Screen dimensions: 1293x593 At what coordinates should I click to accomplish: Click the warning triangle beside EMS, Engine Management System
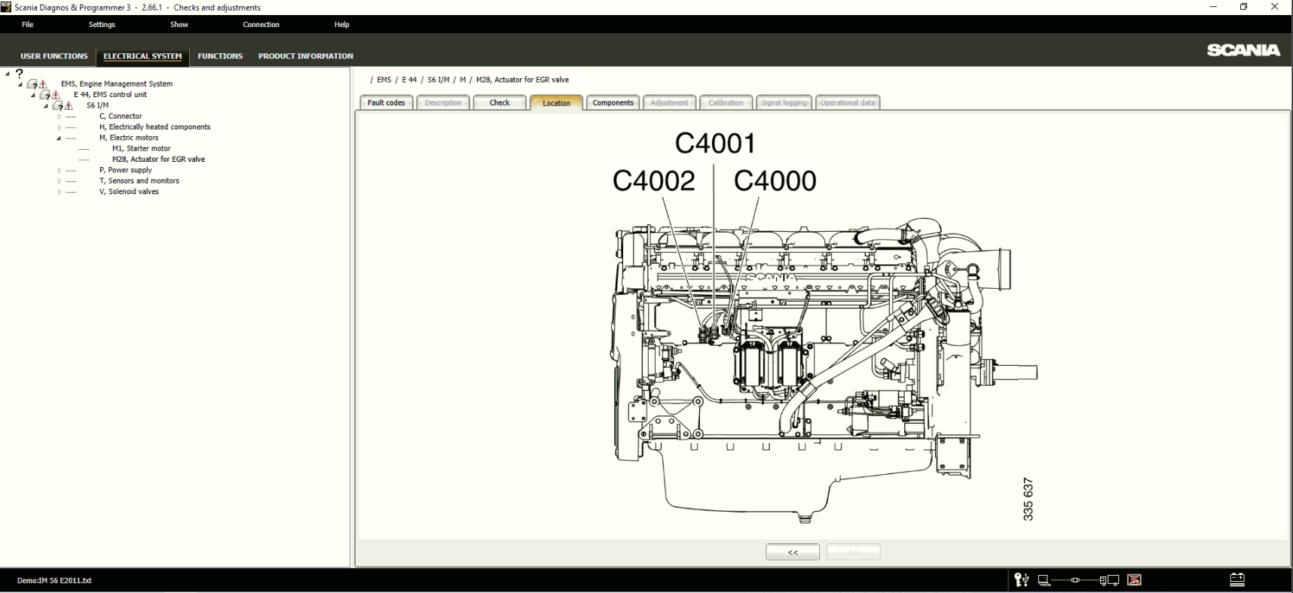(43, 84)
